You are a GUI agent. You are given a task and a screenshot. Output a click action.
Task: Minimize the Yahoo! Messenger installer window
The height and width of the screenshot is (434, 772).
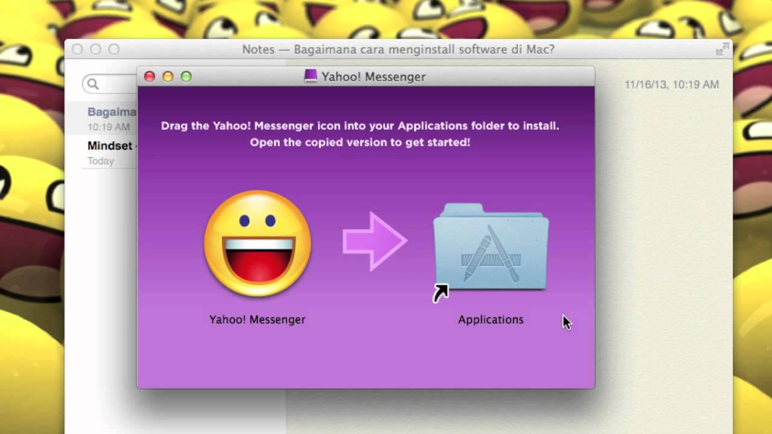(168, 77)
